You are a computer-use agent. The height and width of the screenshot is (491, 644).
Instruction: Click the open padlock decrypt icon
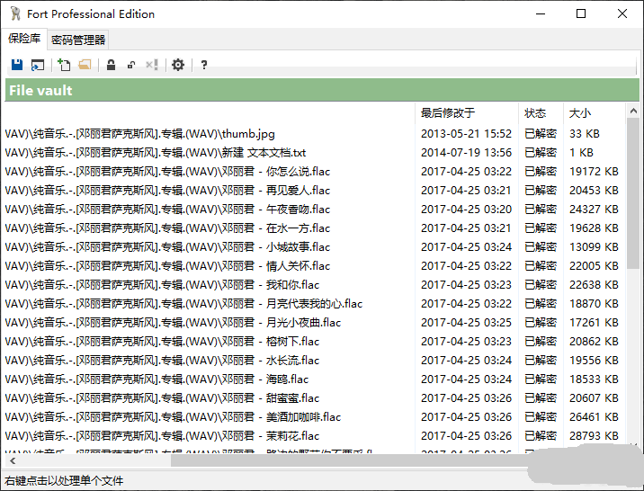point(131,65)
